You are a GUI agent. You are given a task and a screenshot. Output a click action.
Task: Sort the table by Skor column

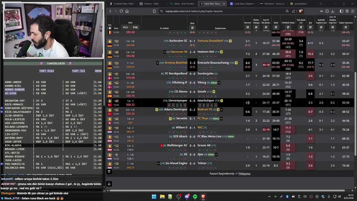pyautogui.click(x=192, y=28)
